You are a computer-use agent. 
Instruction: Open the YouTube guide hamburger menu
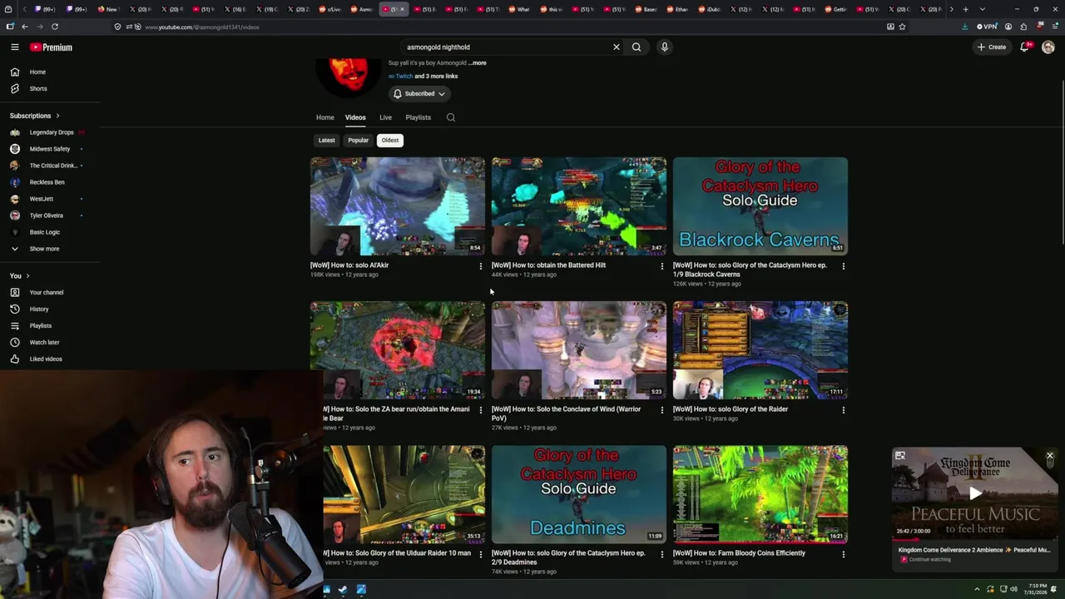point(15,47)
